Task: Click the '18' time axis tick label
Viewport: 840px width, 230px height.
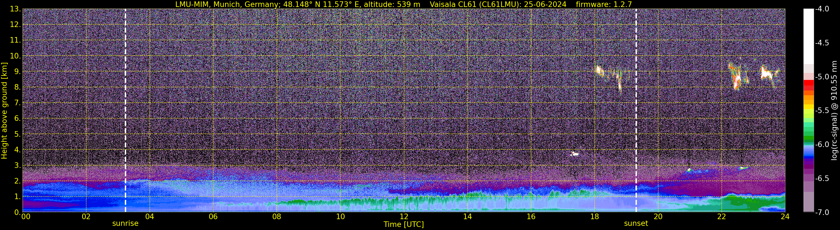Action: point(595,217)
